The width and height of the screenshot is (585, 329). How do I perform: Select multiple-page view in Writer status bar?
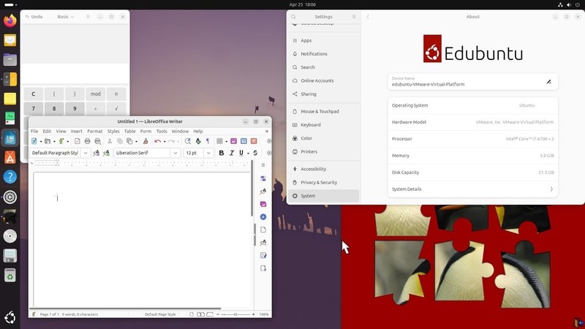pyautogui.click(x=200, y=314)
